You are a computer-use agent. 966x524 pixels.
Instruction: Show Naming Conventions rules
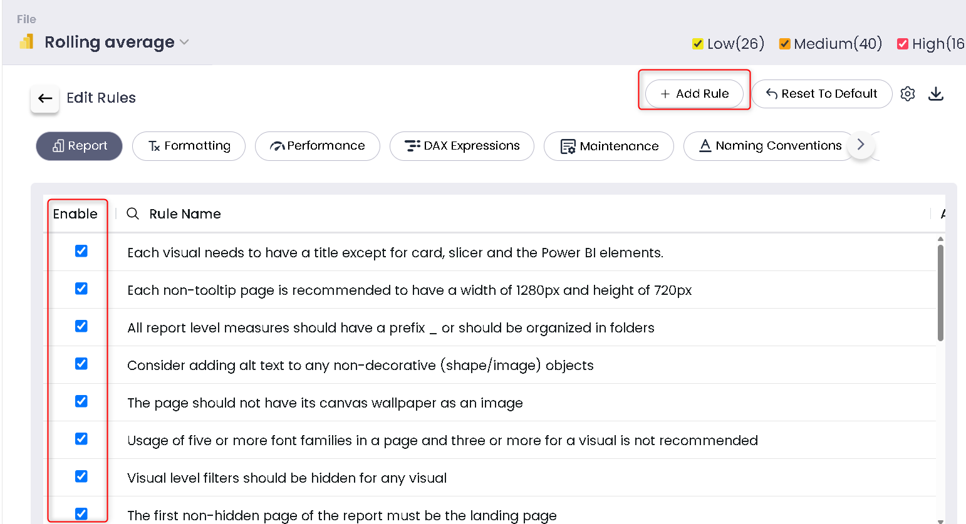(x=769, y=146)
